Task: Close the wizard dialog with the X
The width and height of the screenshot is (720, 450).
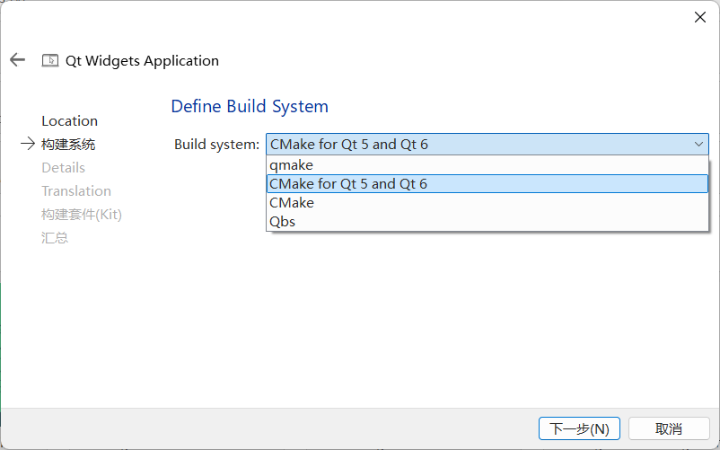Action: coord(699,17)
